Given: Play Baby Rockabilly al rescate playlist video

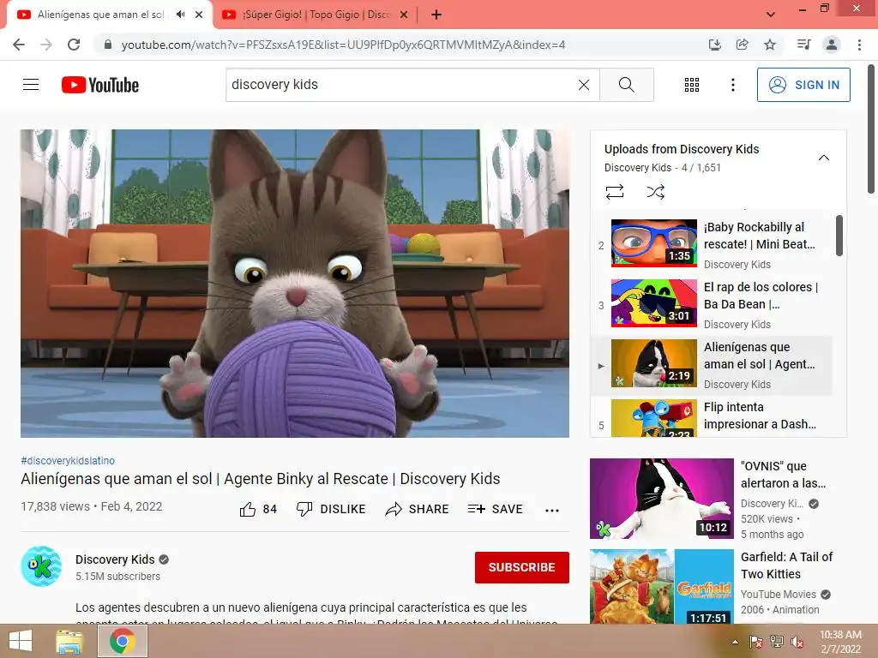Looking at the screenshot, I should click(x=711, y=244).
